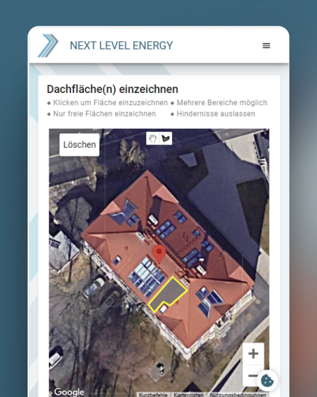Select the hand pan map tool
This screenshot has width=317, height=397.
click(153, 138)
